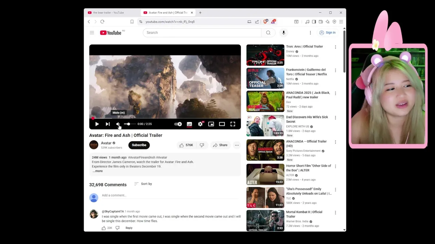This screenshot has width=435, height=244.
Task: Open the Avatar channel name link
Action: click(x=106, y=143)
